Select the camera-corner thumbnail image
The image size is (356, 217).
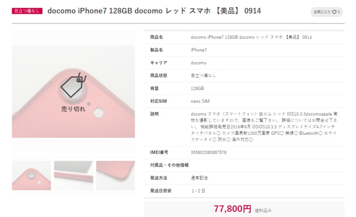[31, 175]
